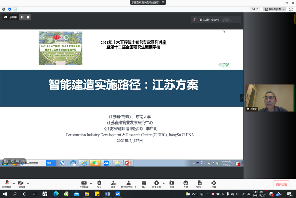Pause the cloud recording
The height and width of the screenshot is (198, 296).
pos(22,17)
